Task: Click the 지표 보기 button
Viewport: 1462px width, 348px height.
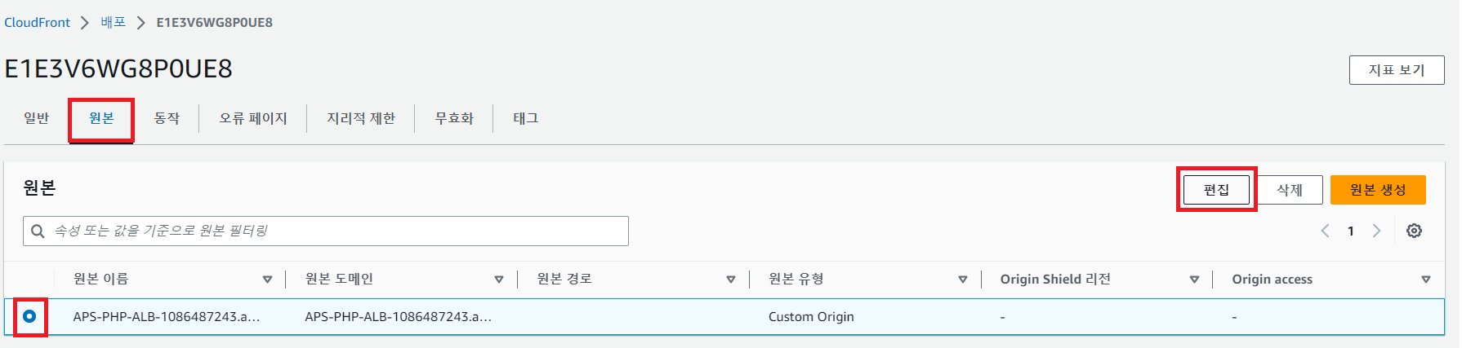Action: coord(1397,70)
